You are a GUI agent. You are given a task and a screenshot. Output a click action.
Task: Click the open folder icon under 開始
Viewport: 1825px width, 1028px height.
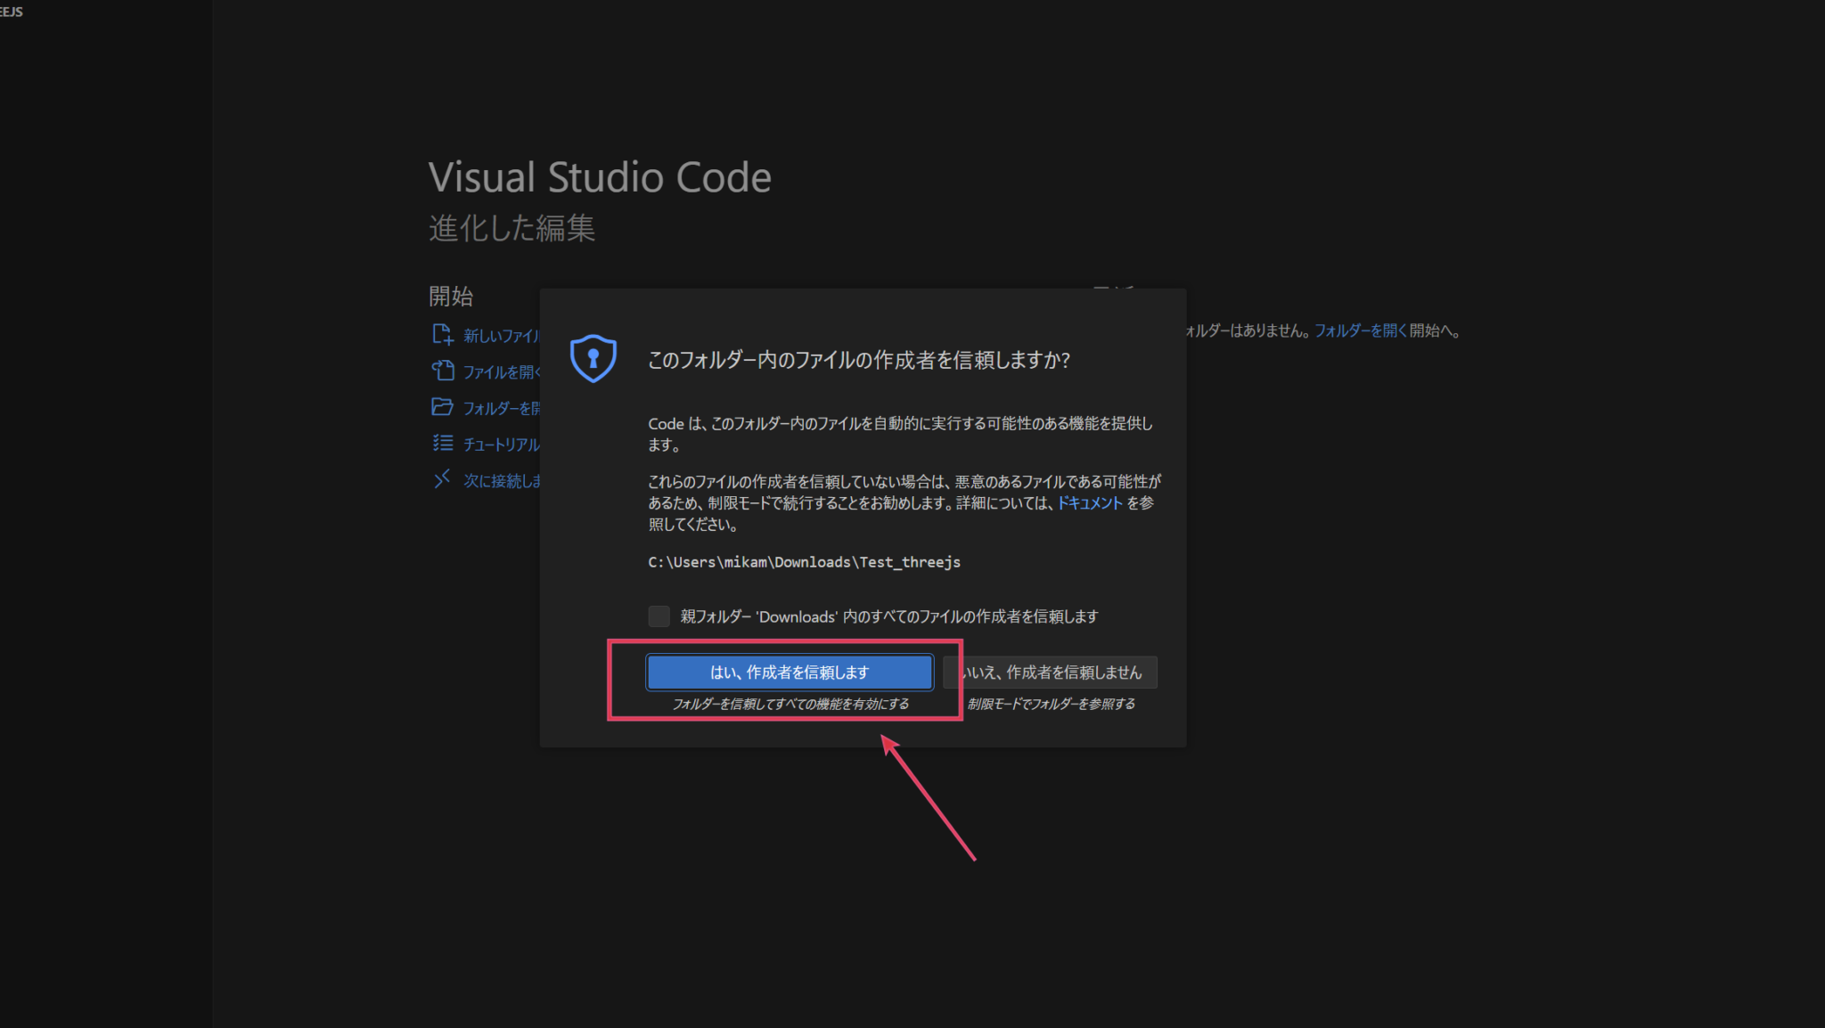(x=442, y=407)
